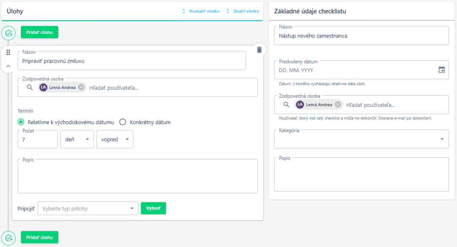Open the 'deň' unit dropdown

click(x=77, y=139)
